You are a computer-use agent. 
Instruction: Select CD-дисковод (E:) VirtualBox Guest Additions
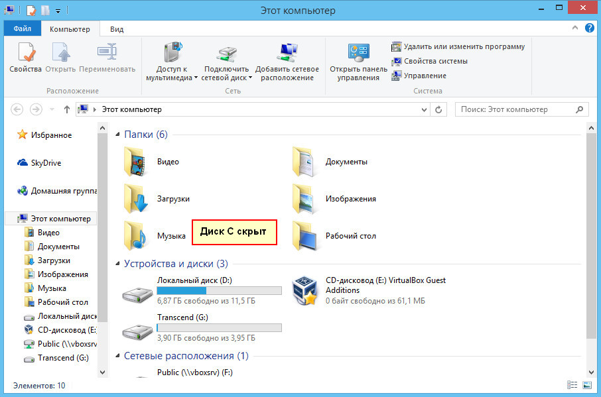368,290
